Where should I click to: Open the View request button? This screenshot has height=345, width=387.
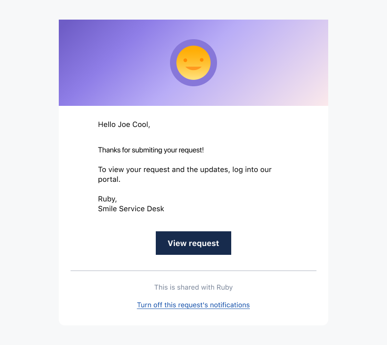pos(193,243)
